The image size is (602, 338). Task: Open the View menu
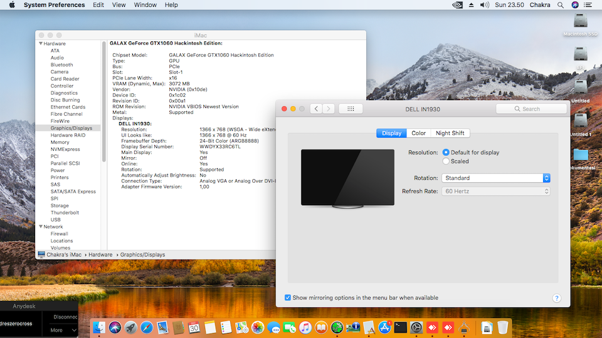point(119,5)
